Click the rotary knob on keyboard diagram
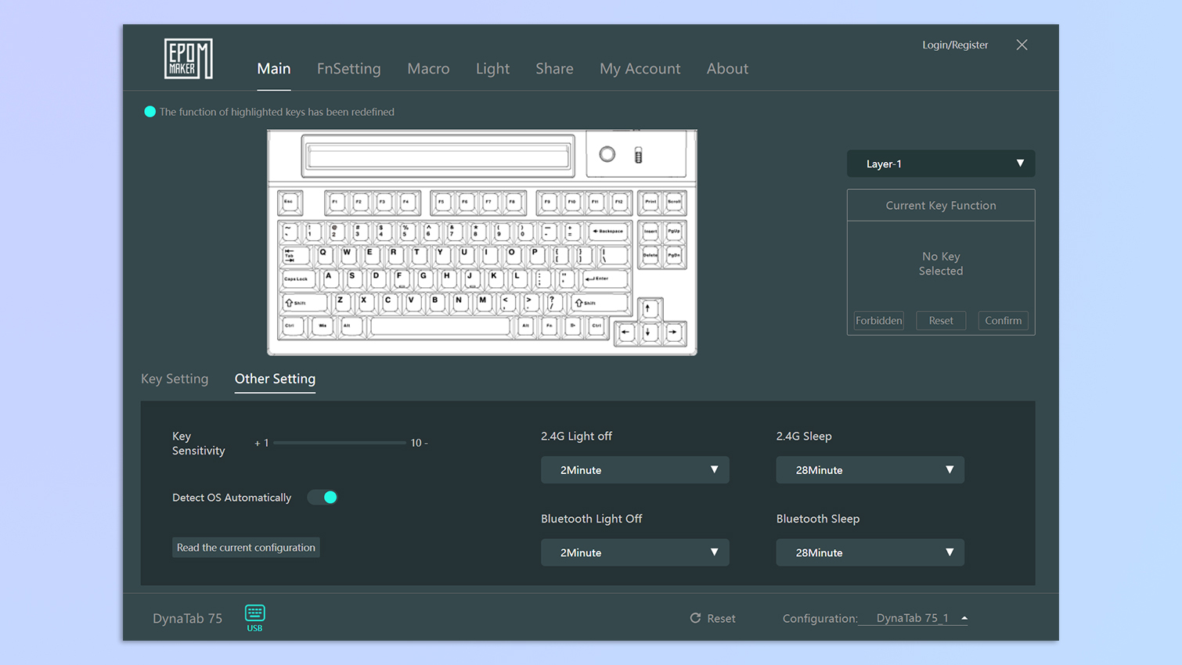The height and width of the screenshot is (665, 1182). (x=607, y=154)
